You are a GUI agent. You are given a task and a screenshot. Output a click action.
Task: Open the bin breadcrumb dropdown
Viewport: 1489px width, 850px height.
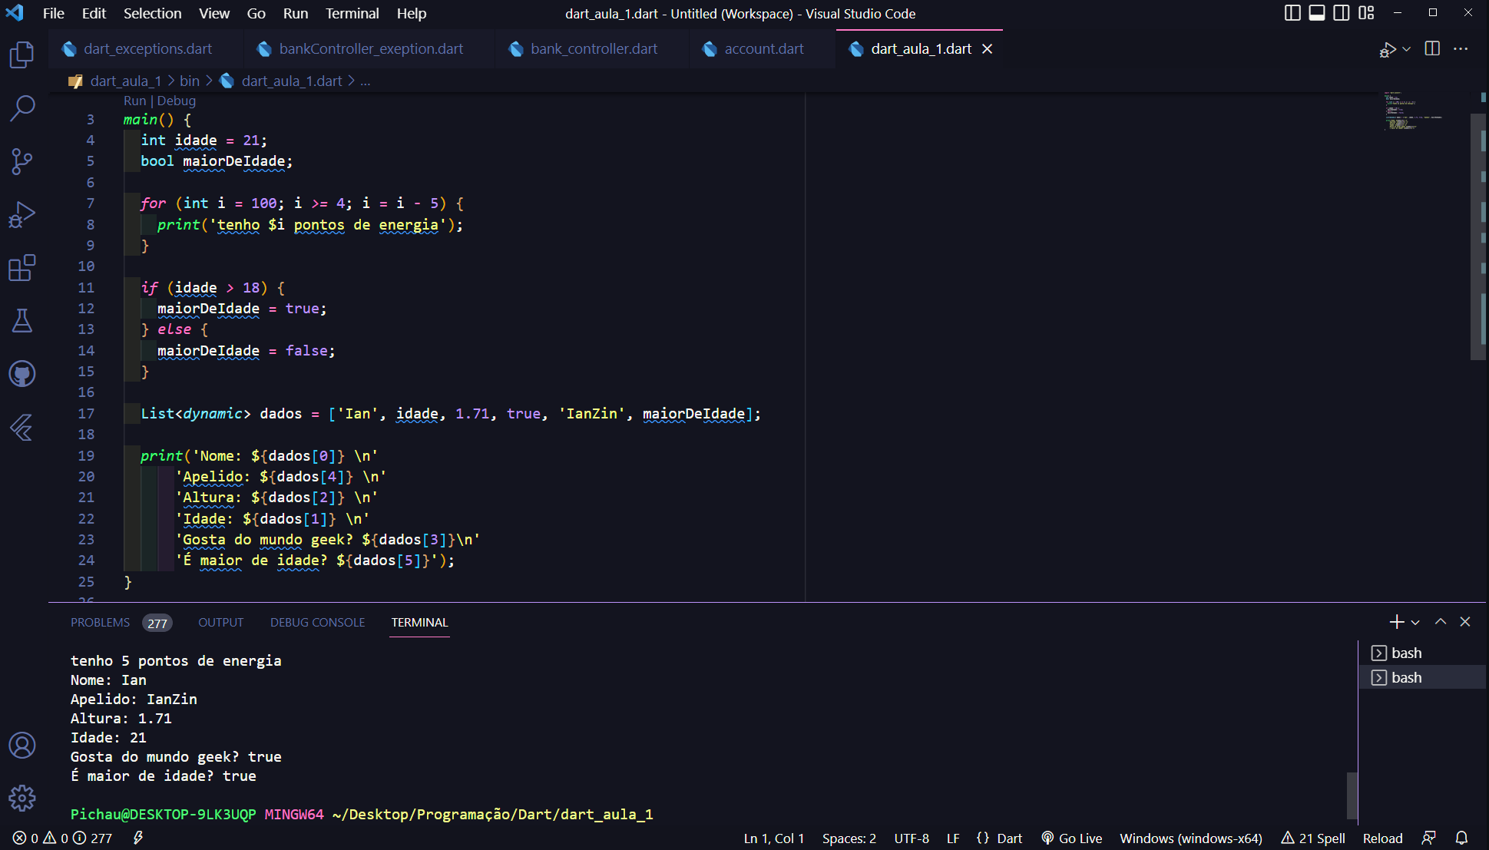coord(189,80)
